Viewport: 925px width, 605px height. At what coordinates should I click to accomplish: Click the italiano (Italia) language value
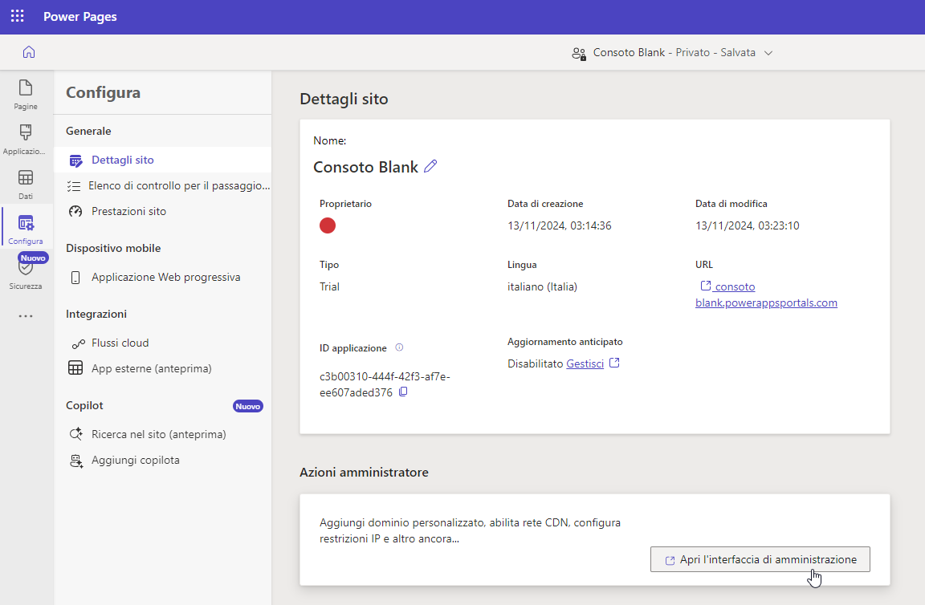coord(542,287)
